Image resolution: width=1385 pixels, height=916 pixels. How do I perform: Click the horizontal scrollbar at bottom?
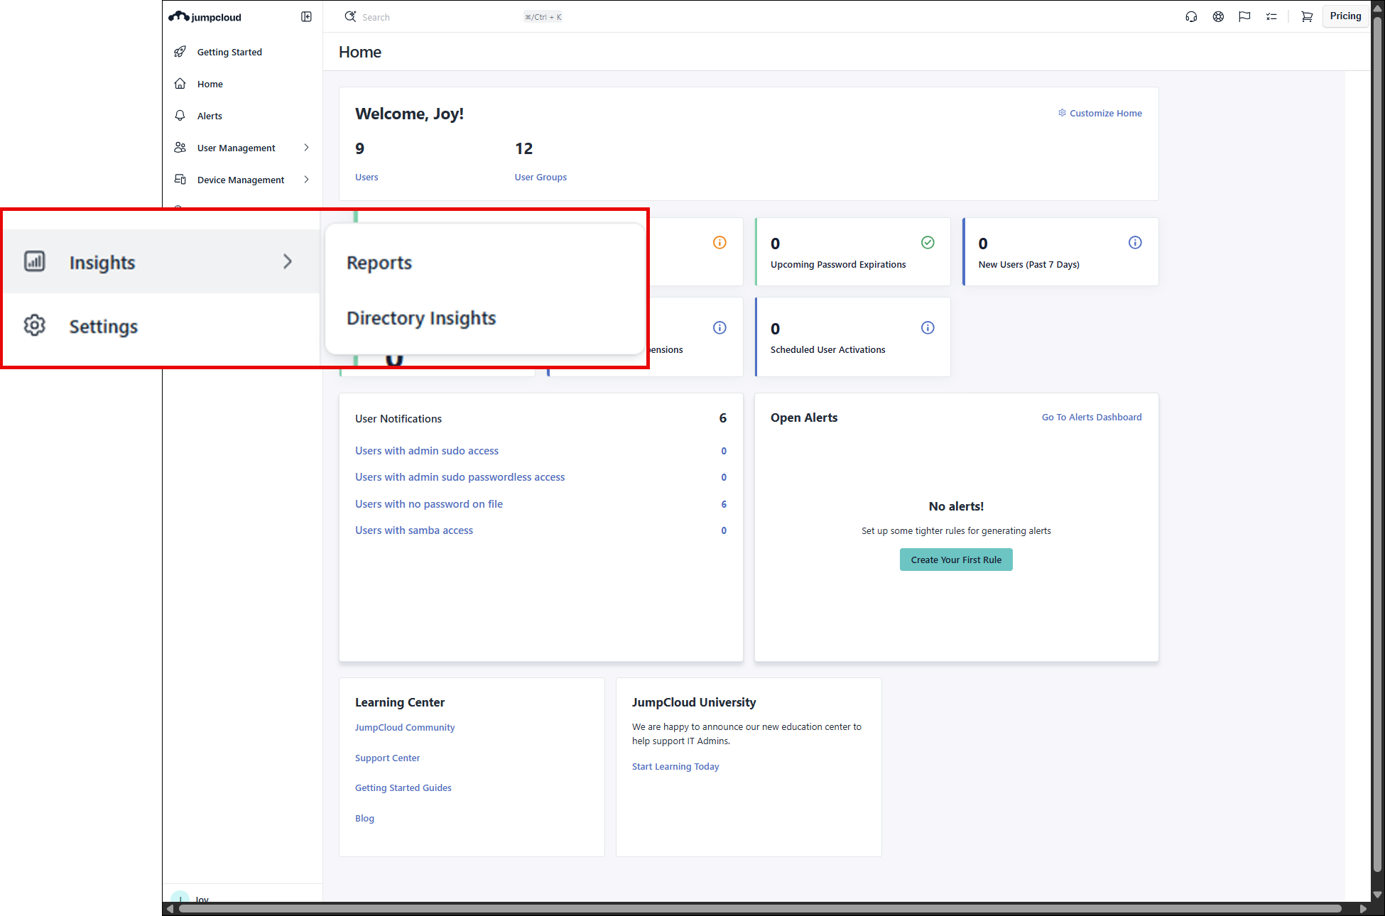tap(760, 909)
